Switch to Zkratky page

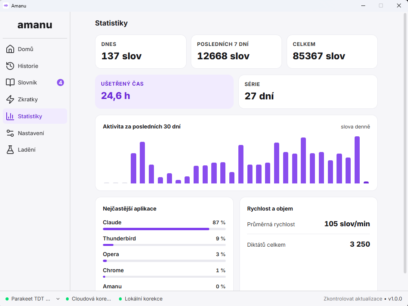(x=35, y=99)
